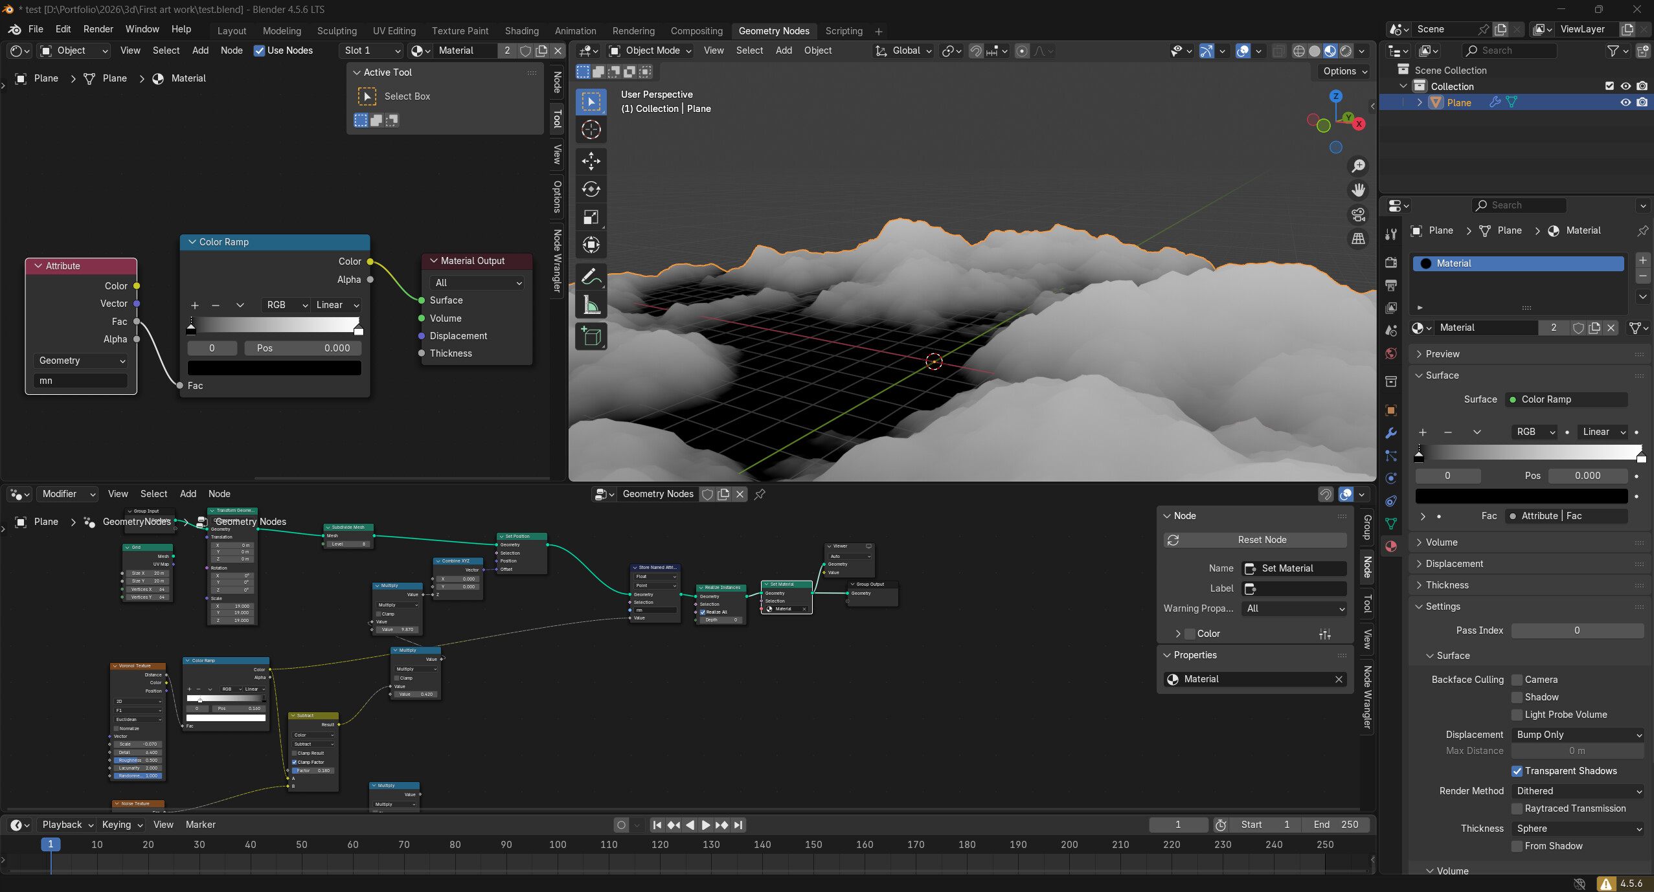Adjust the Pass Index slider
The height and width of the screenshot is (892, 1654).
[x=1577, y=630]
